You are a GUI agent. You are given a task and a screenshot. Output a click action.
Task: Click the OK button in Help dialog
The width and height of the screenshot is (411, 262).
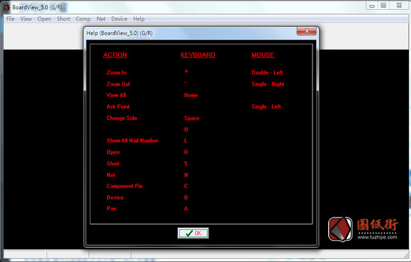pos(193,233)
